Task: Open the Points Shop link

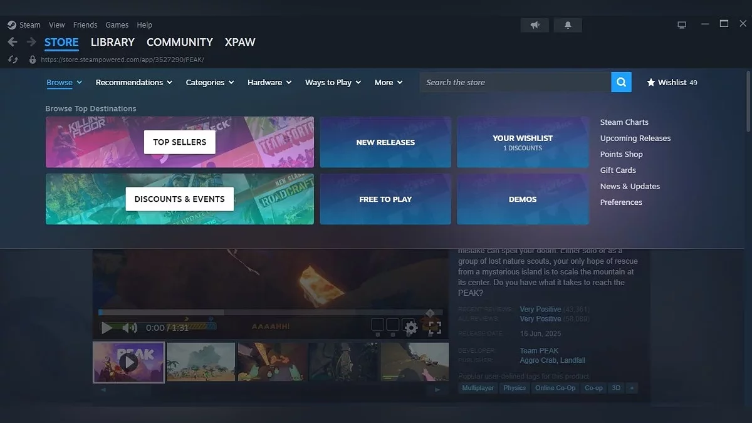Action: tap(622, 154)
